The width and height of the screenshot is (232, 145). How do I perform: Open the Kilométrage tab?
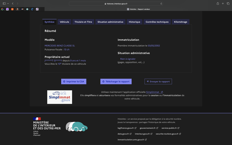tap(180, 22)
